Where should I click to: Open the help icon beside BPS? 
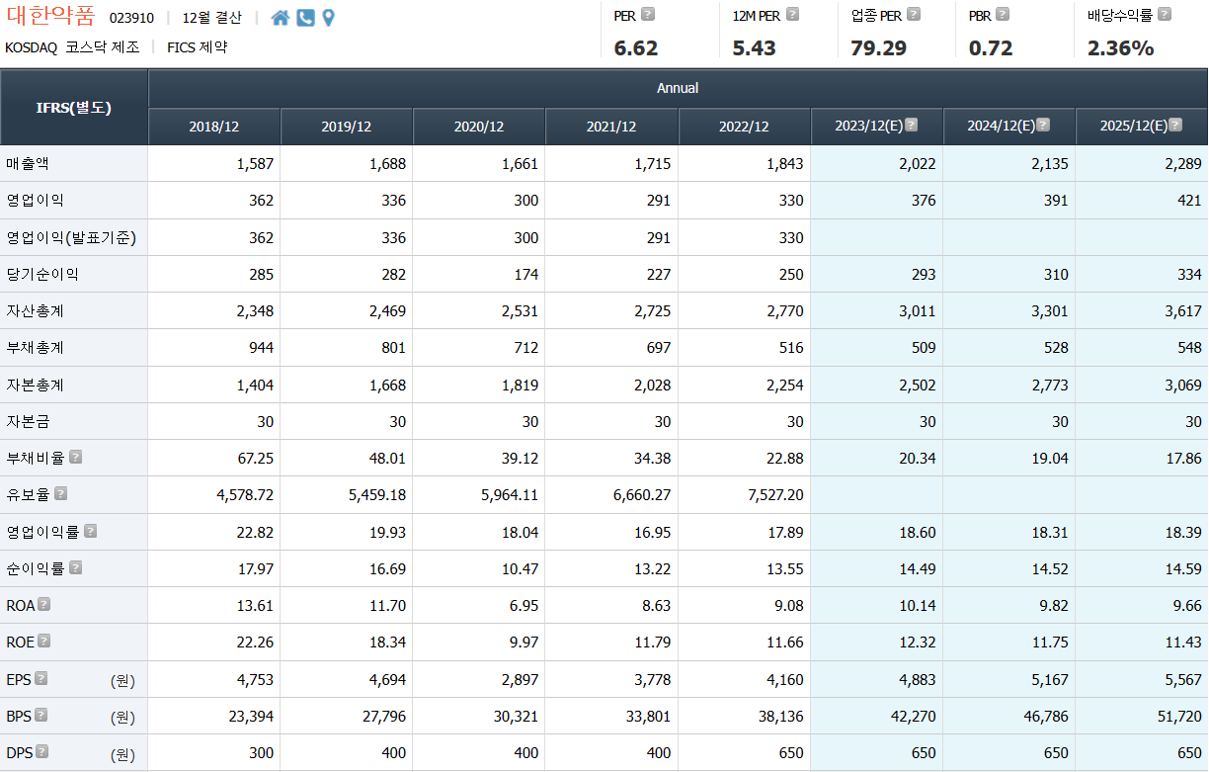coord(41,716)
